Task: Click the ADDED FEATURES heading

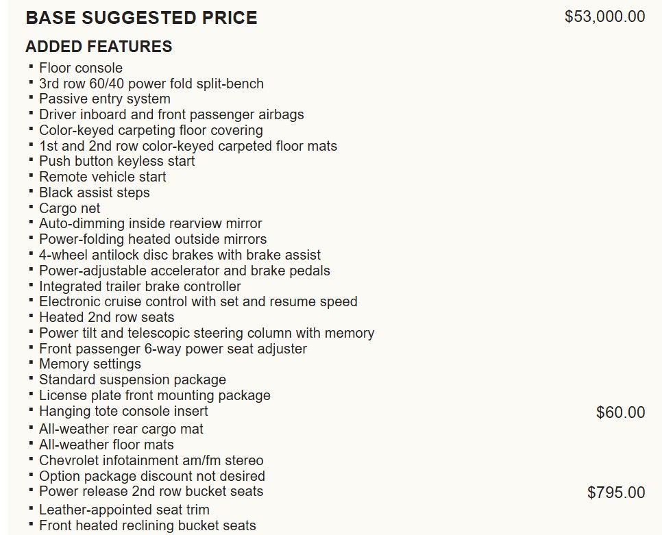Action: 99,47
